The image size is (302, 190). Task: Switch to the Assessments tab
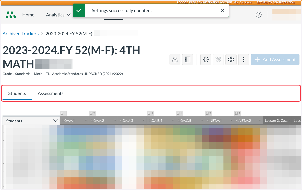click(x=51, y=93)
